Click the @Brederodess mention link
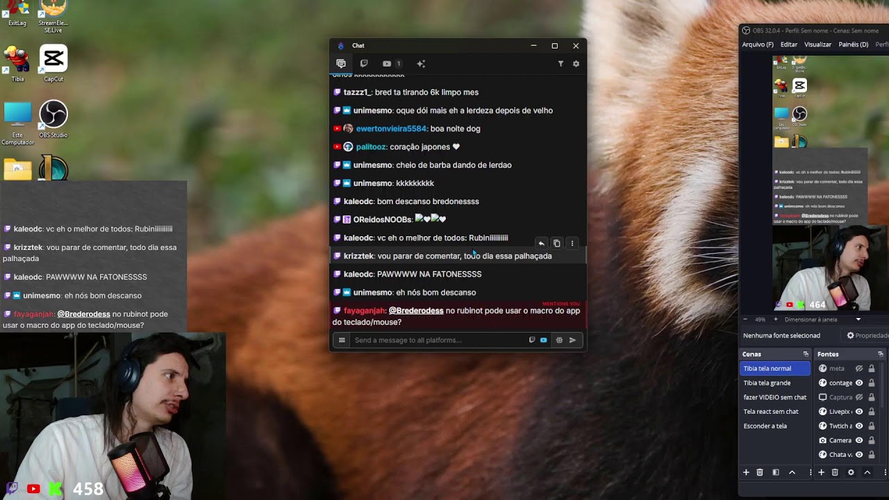Viewport: 889px width, 500px height. [416, 310]
